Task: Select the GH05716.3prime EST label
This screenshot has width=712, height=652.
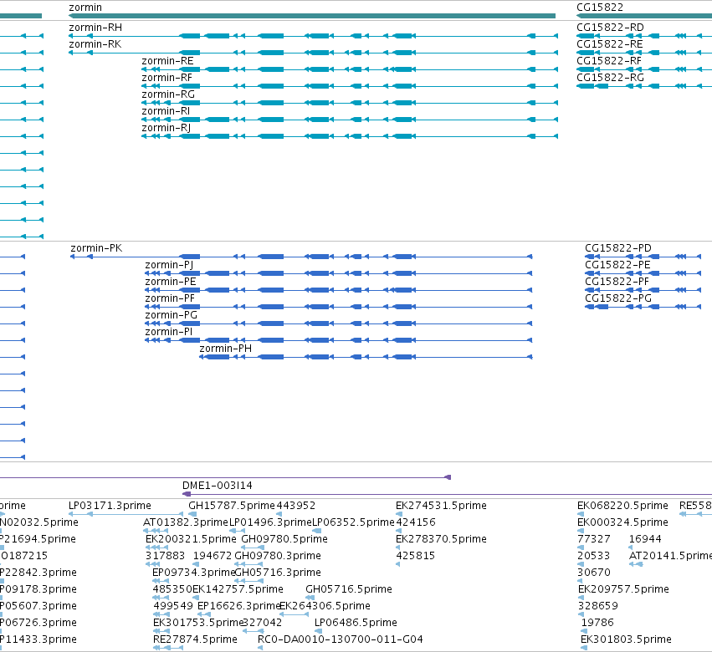Action: point(278,573)
